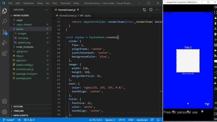Screen dimensions: 217x122
Task: Click the emulator battery icon
Action: [x=215, y=23]
